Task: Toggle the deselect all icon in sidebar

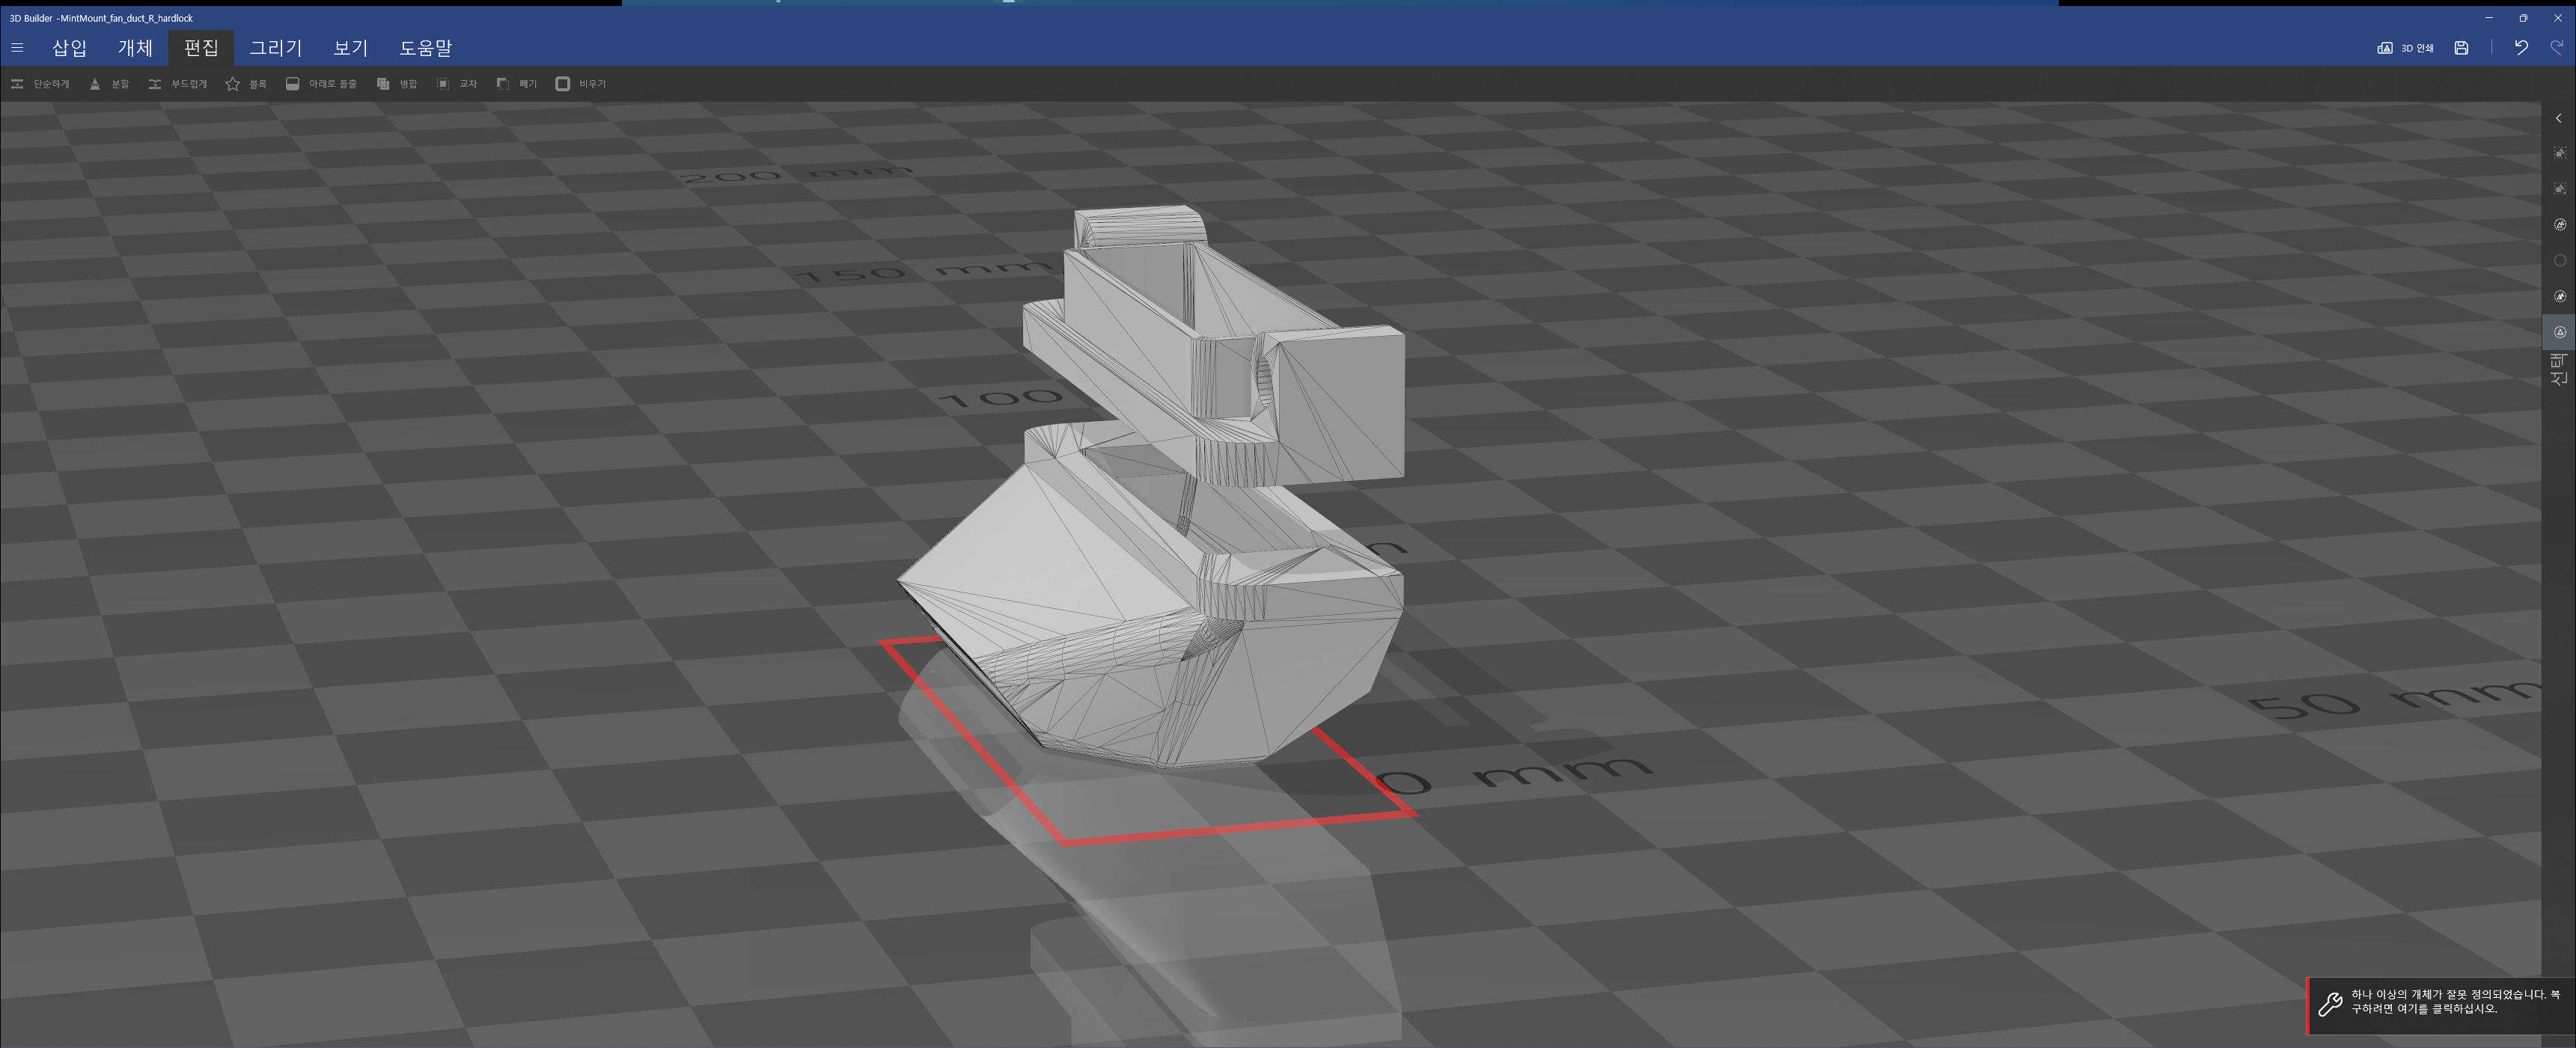Action: click(x=2559, y=189)
